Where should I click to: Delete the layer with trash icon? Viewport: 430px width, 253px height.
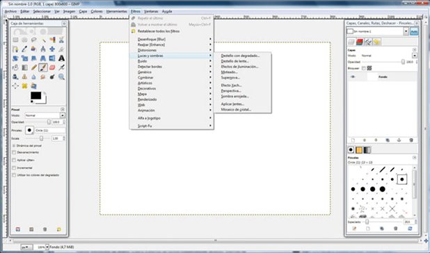tap(411, 140)
